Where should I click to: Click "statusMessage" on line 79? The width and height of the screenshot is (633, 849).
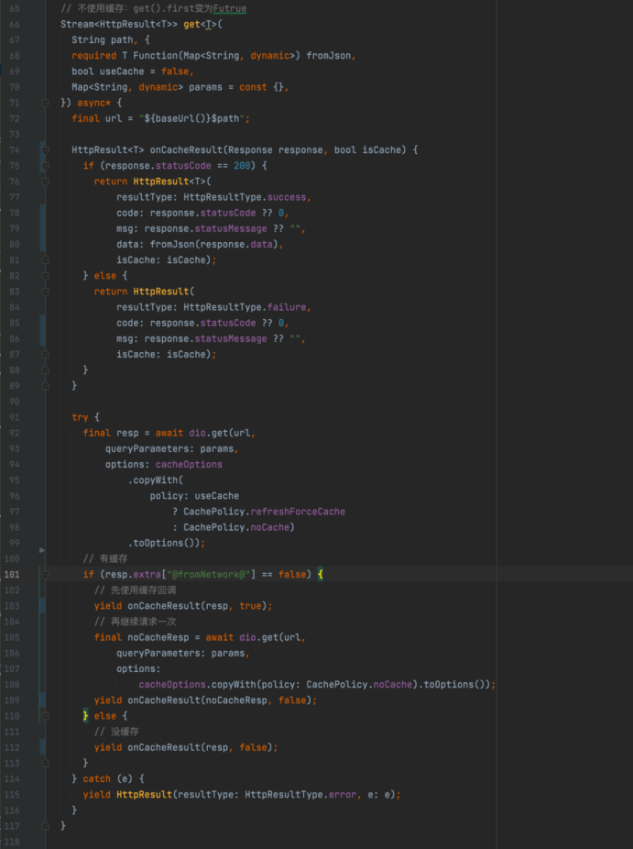231,228
